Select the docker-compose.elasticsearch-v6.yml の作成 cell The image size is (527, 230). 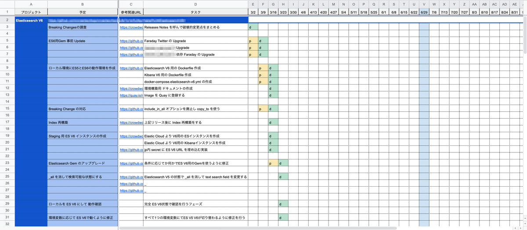pyautogui.click(x=195, y=81)
